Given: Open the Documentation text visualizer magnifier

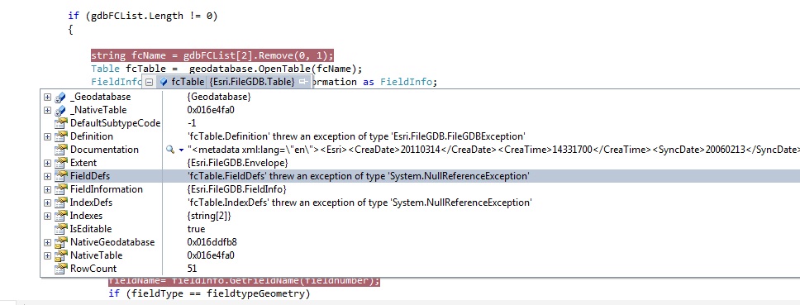Looking at the screenshot, I should click(170, 150).
